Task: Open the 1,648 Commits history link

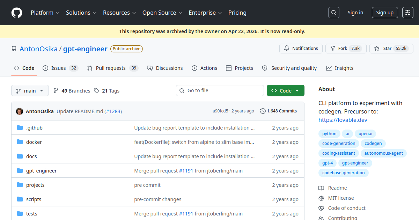Action: coord(279,111)
